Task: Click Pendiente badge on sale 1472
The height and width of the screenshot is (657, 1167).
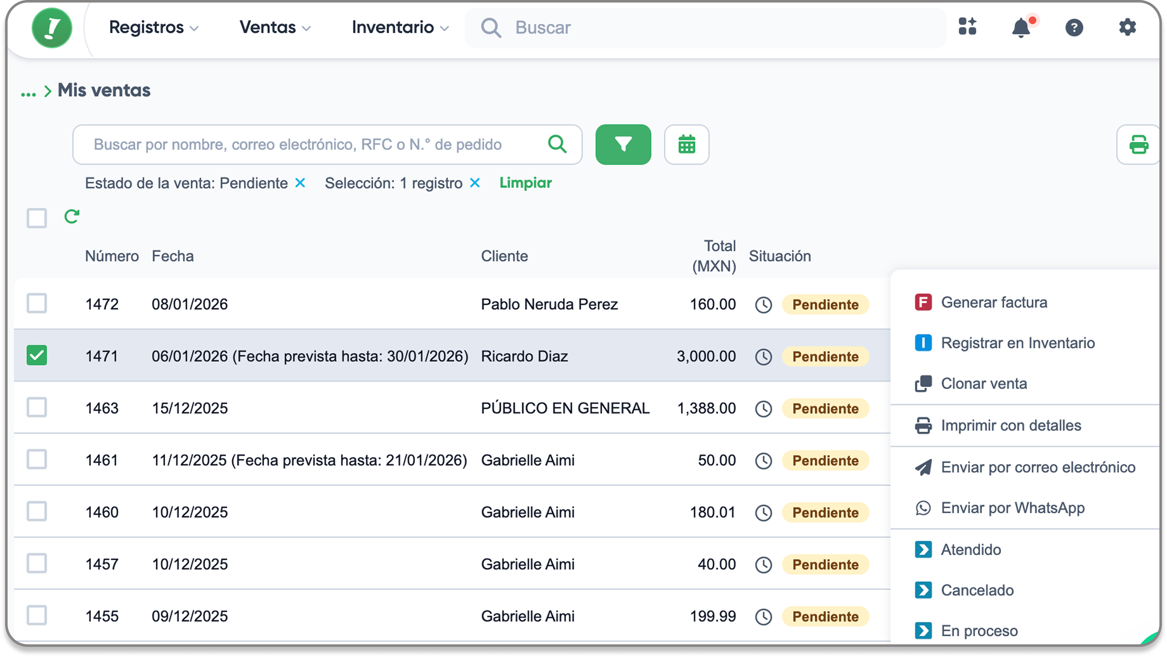Action: pyautogui.click(x=825, y=305)
